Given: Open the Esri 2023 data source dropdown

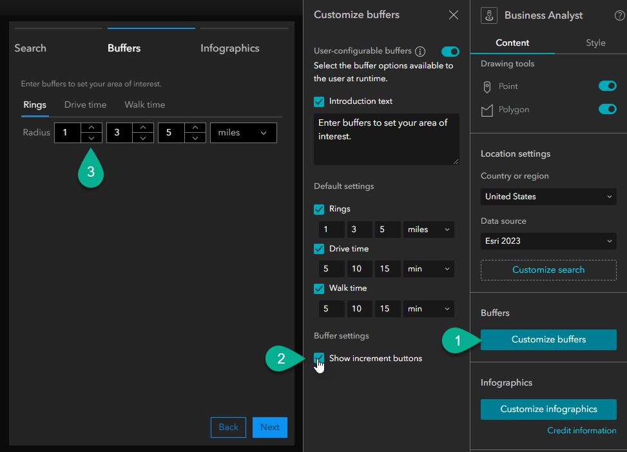Looking at the screenshot, I should [x=548, y=241].
